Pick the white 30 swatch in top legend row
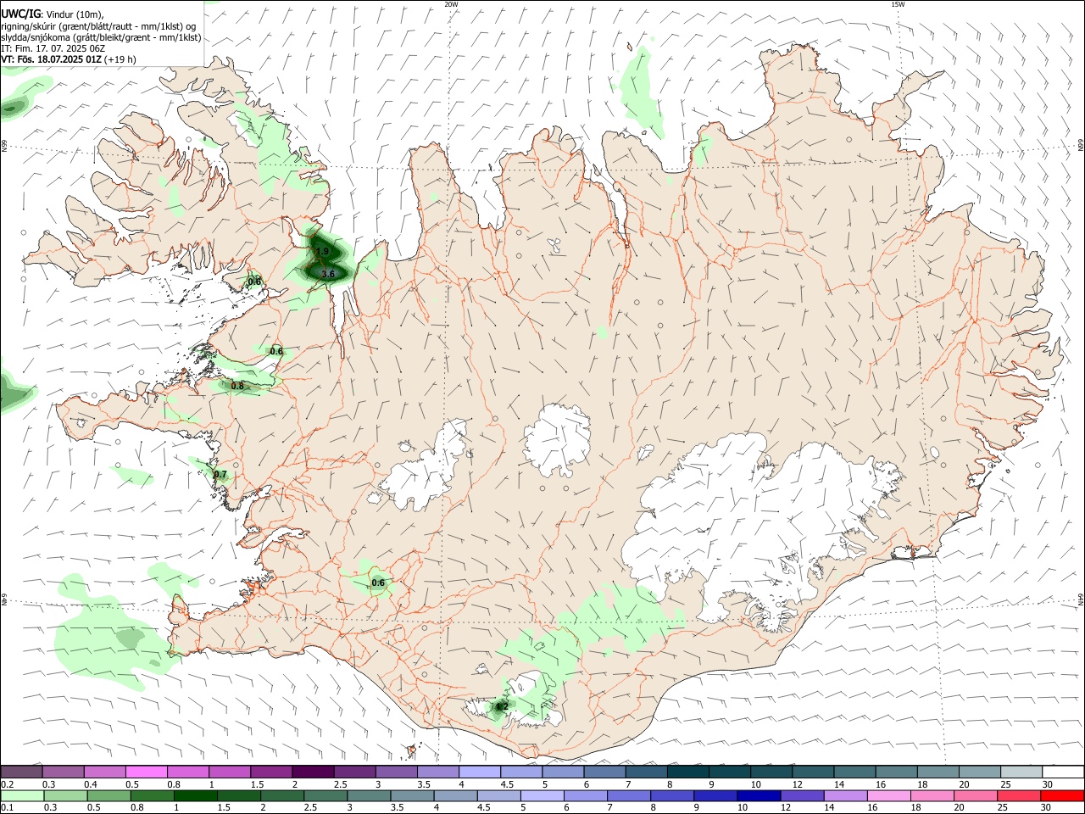 click(x=1062, y=772)
